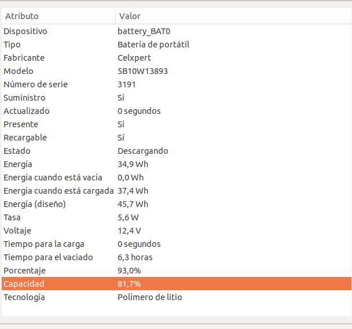Click the 5,6 W rate value
352x329 pixels.
[x=128, y=217]
